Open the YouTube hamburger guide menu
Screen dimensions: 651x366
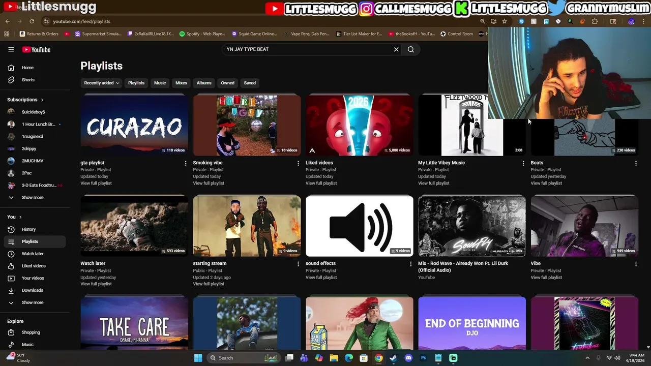(11, 49)
